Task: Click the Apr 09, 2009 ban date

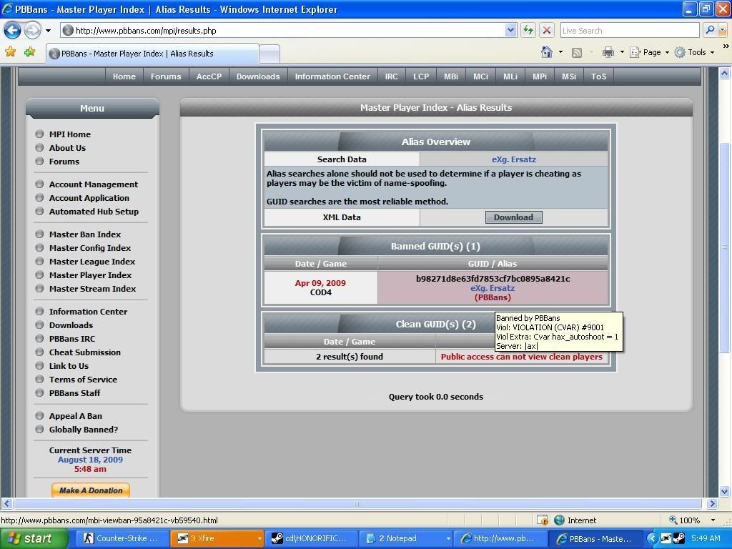Action: click(320, 283)
